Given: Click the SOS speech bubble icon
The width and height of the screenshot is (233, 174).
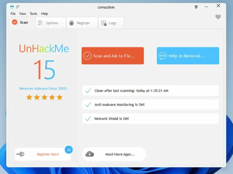Looking at the screenshot, I should click(163, 56).
